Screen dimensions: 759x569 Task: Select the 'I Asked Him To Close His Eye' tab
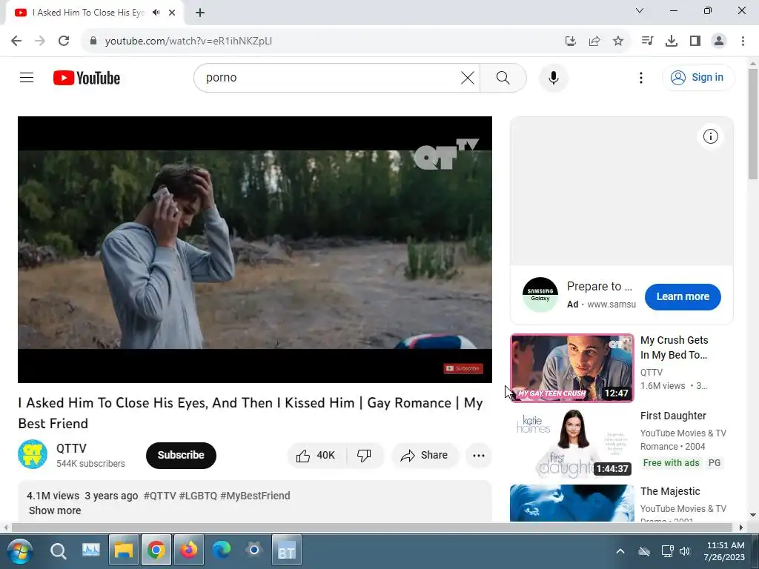[x=87, y=13]
